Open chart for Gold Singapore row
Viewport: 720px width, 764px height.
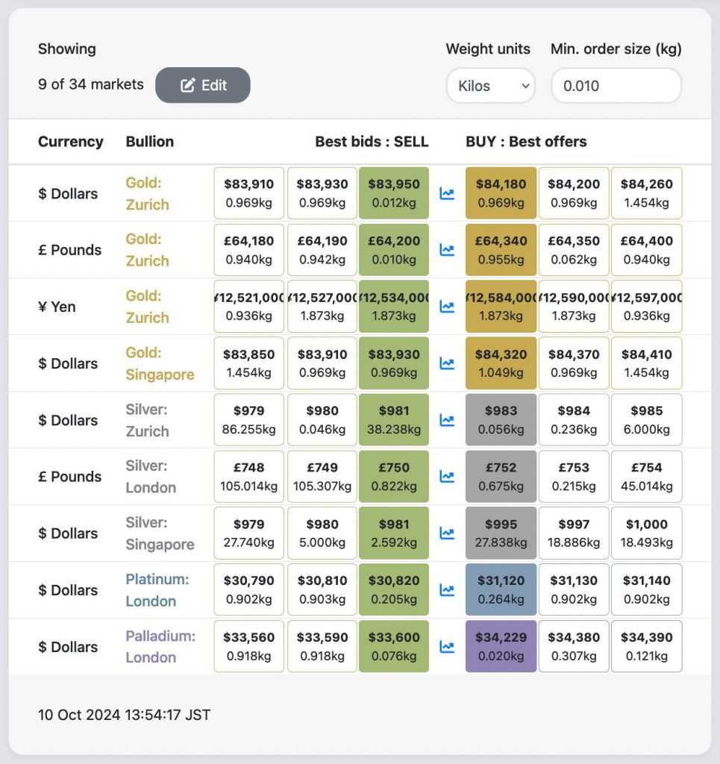[x=447, y=363]
